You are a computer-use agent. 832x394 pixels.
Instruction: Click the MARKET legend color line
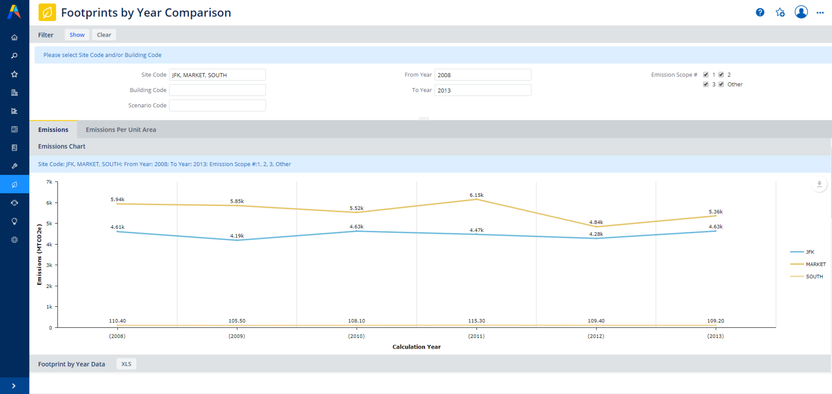click(x=796, y=264)
